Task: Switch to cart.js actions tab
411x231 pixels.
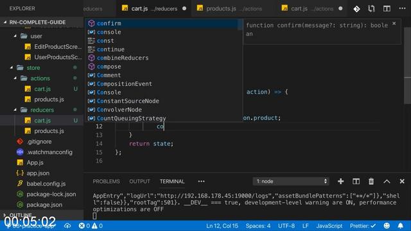Action: [x=312, y=8]
